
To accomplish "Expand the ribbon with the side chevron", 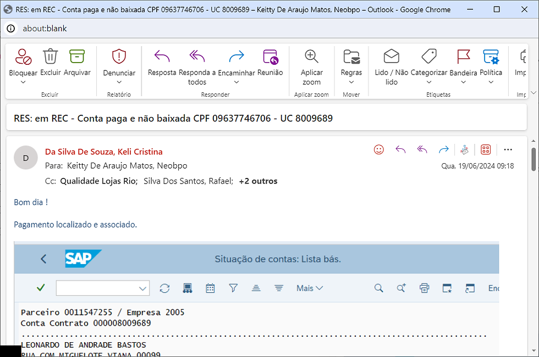I will [533, 93].
